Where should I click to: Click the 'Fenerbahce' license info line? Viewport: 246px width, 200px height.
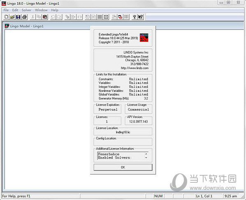pyautogui.click(x=109, y=154)
